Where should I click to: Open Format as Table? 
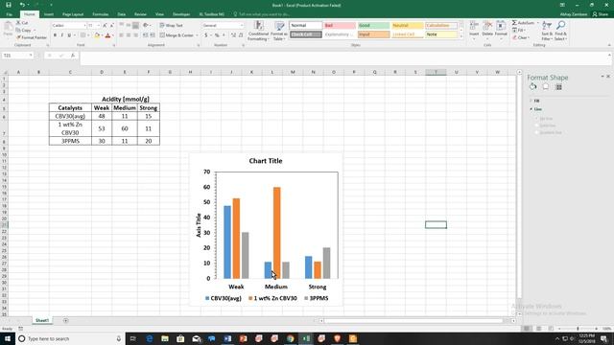279,32
